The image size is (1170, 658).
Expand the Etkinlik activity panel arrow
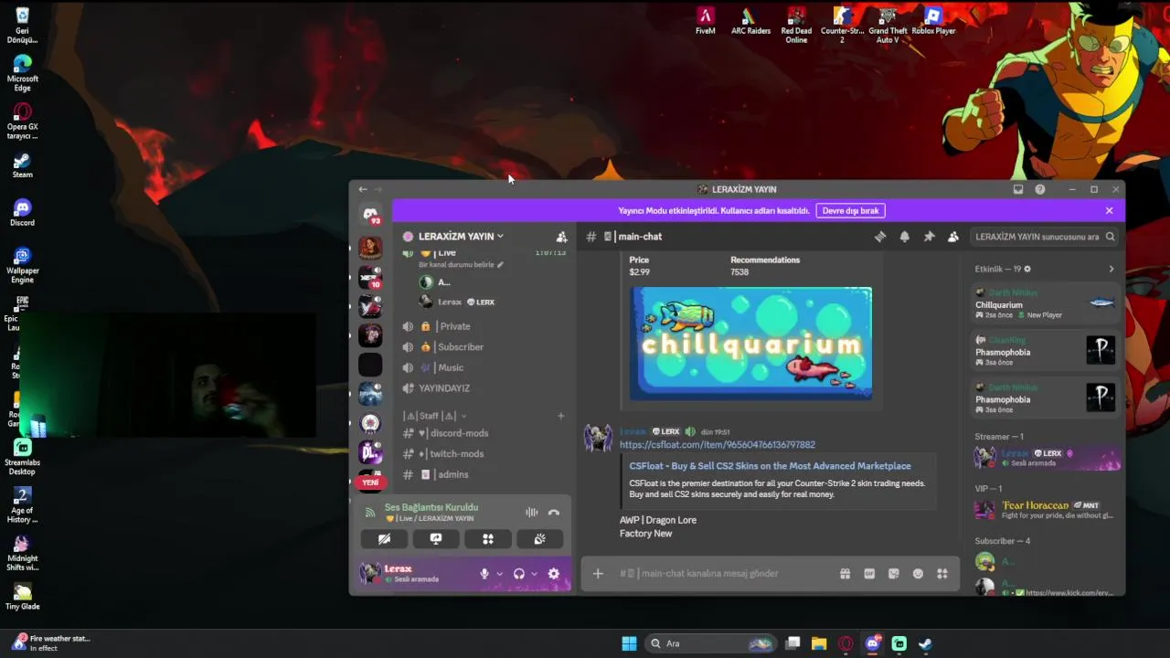[x=1111, y=270]
